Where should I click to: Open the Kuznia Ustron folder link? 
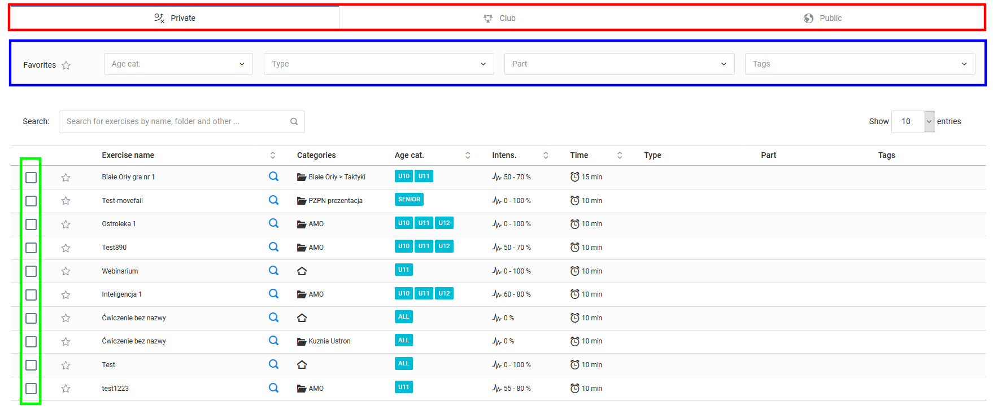[x=329, y=341]
